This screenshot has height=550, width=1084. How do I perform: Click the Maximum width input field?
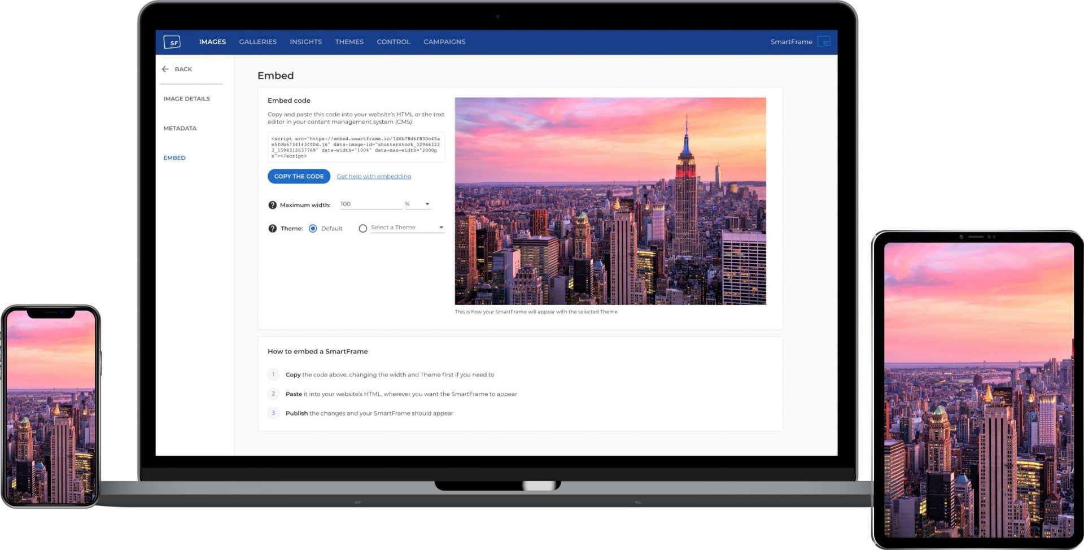pos(370,204)
